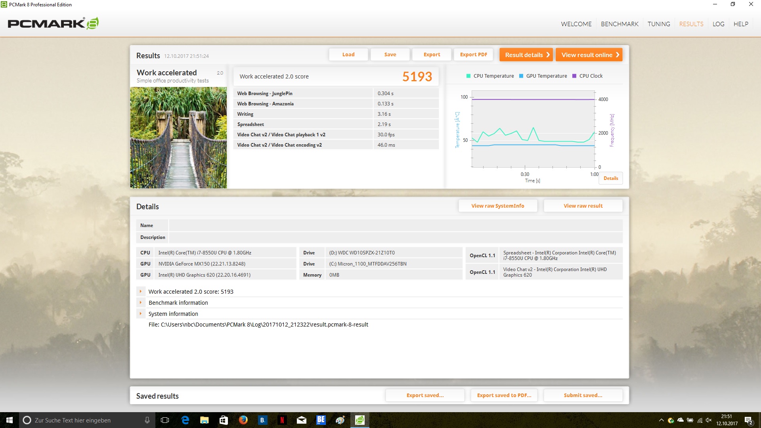Switch to the BENCHMARK tab
Viewport: 761px width, 428px height.
620,24
